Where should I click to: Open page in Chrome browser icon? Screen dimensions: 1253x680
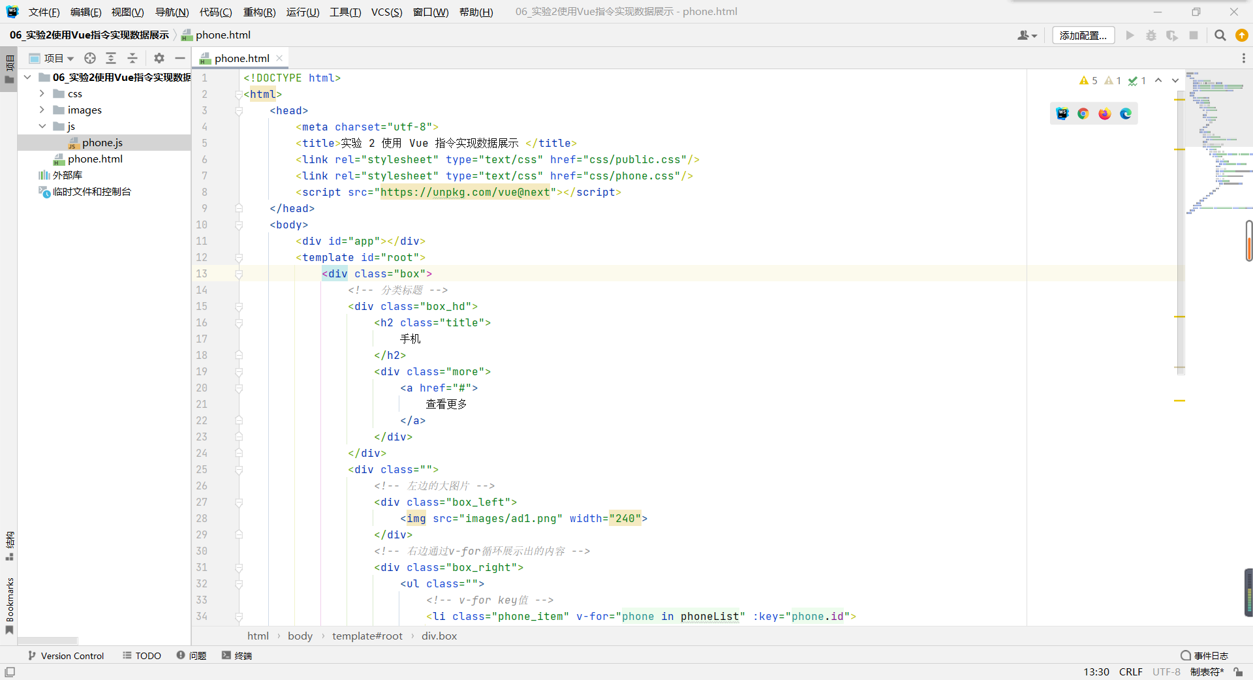coord(1083,114)
